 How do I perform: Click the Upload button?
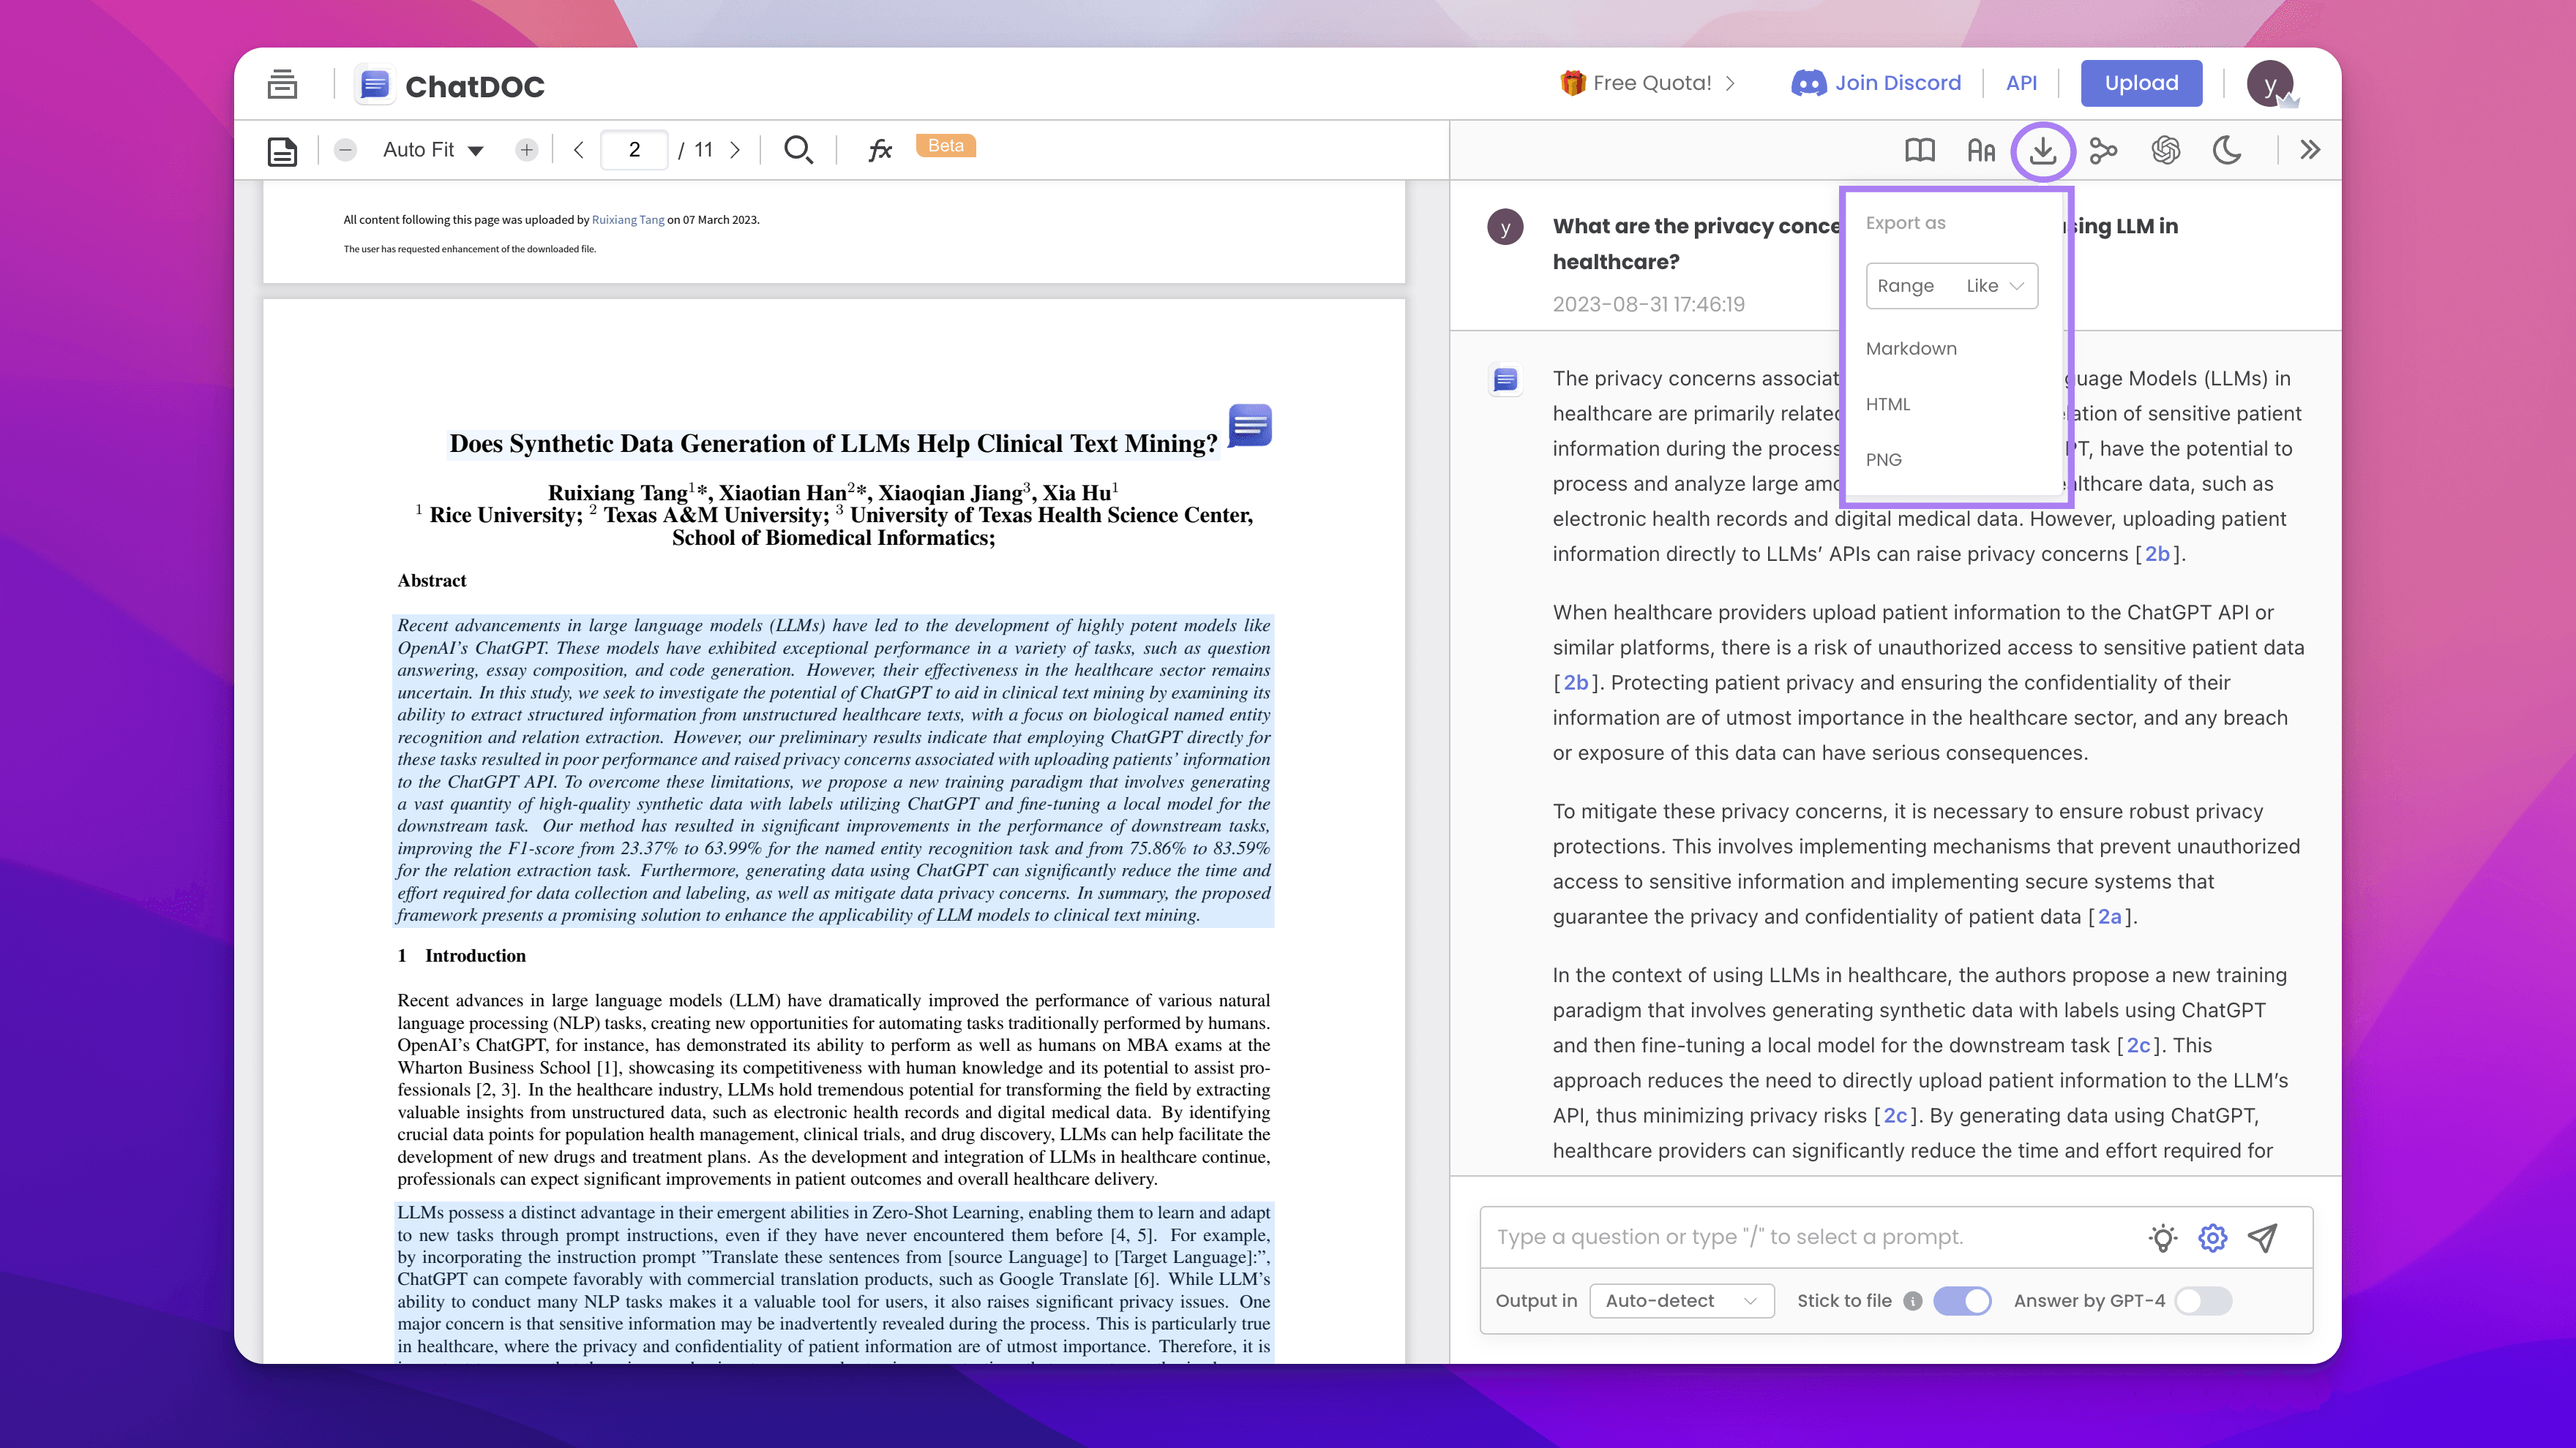coord(2141,83)
